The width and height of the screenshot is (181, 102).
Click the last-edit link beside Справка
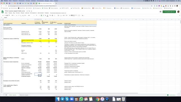click(x=58, y=13)
